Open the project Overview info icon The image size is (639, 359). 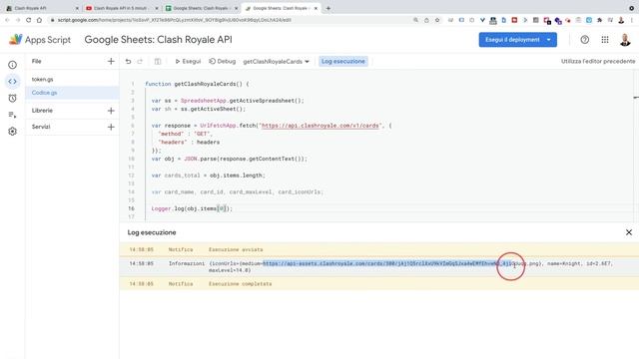click(12, 65)
